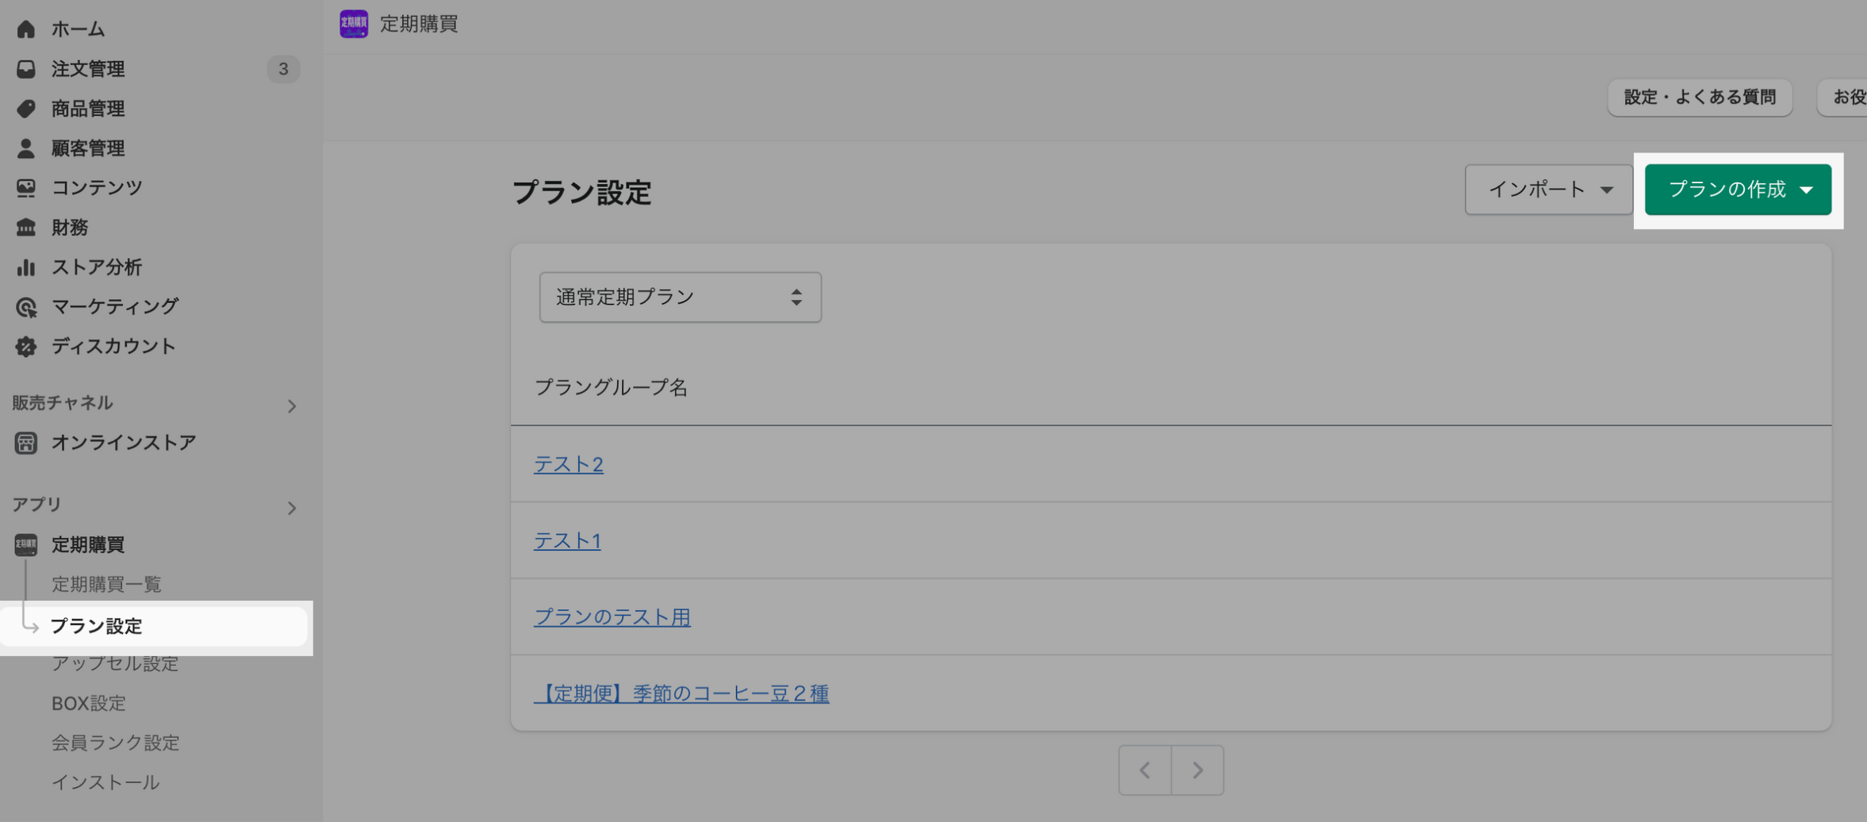The height and width of the screenshot is (822, 1867).
Task: Open the テスト2 plan group link
Action: point(569,464)
